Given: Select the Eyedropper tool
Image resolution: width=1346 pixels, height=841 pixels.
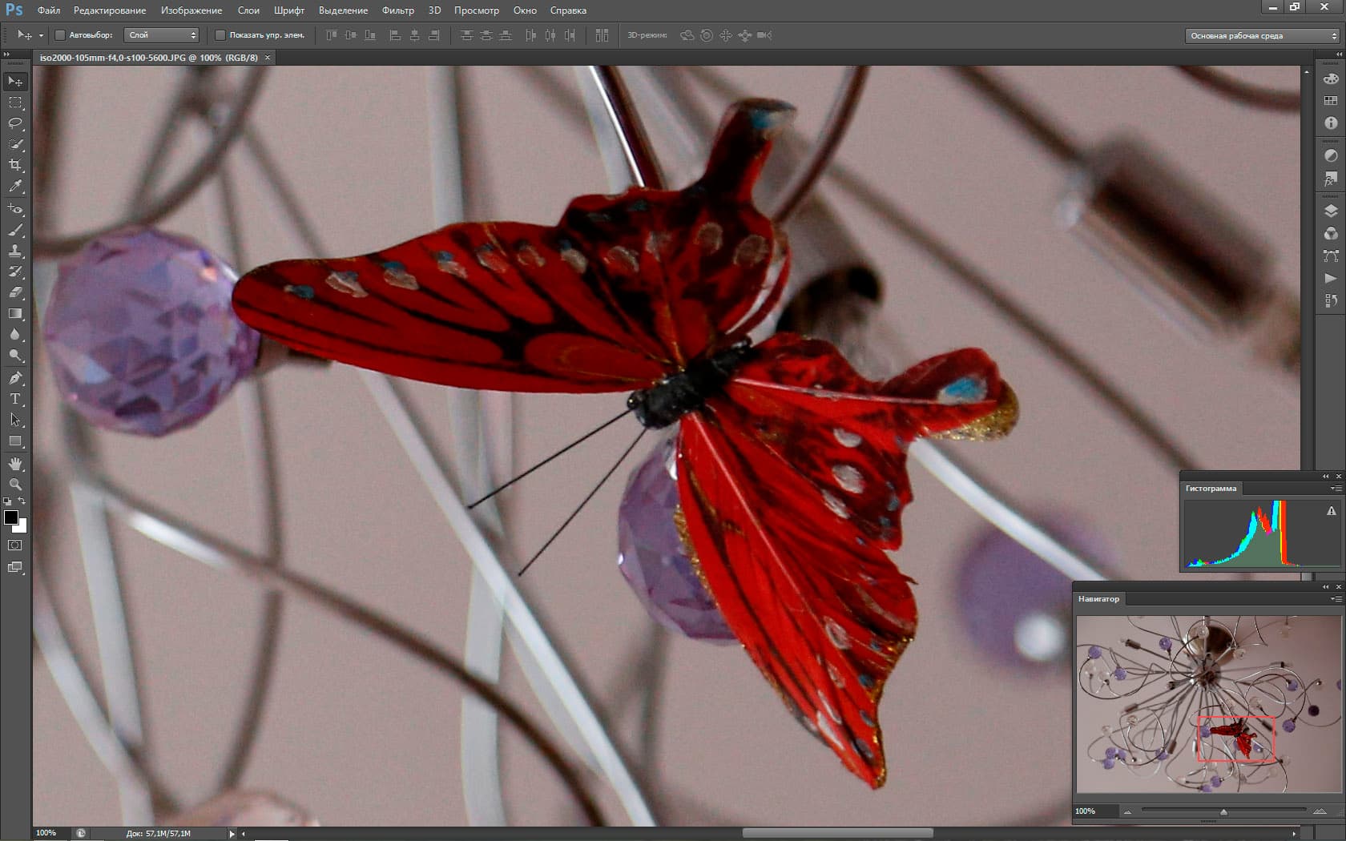Looking at the screenshot, I should [x=15, y=186].
